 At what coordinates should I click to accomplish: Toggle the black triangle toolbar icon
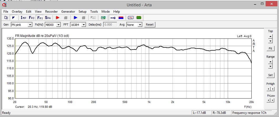(x=14, y=18)
